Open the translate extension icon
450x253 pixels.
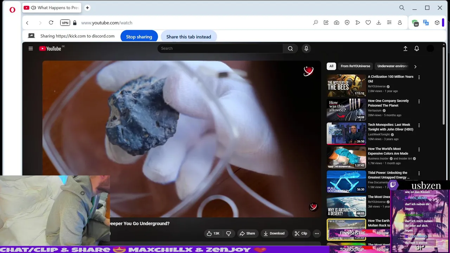point(426,22)
